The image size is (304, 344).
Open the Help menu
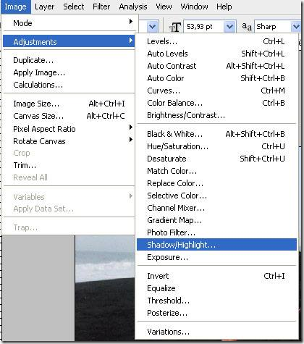tap(224, 7)
